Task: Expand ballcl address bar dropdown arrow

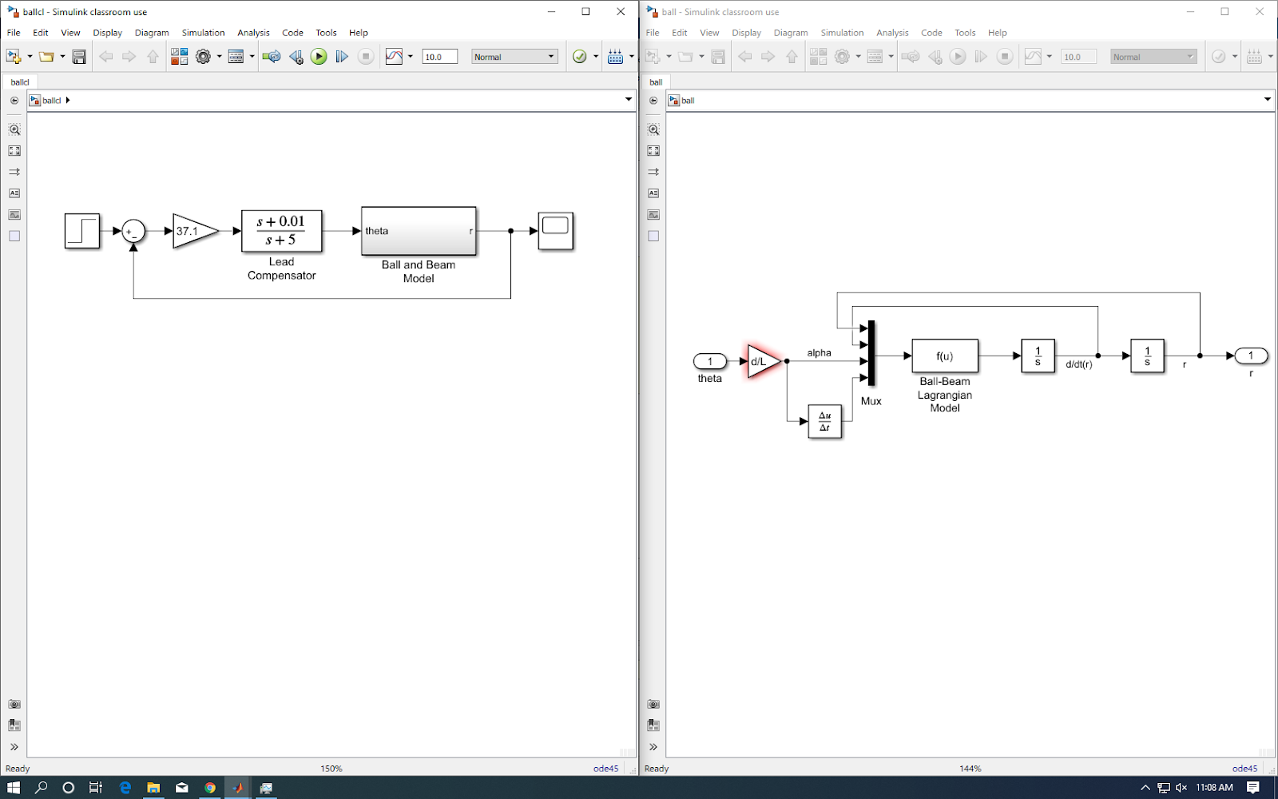Action: [629, 100]
